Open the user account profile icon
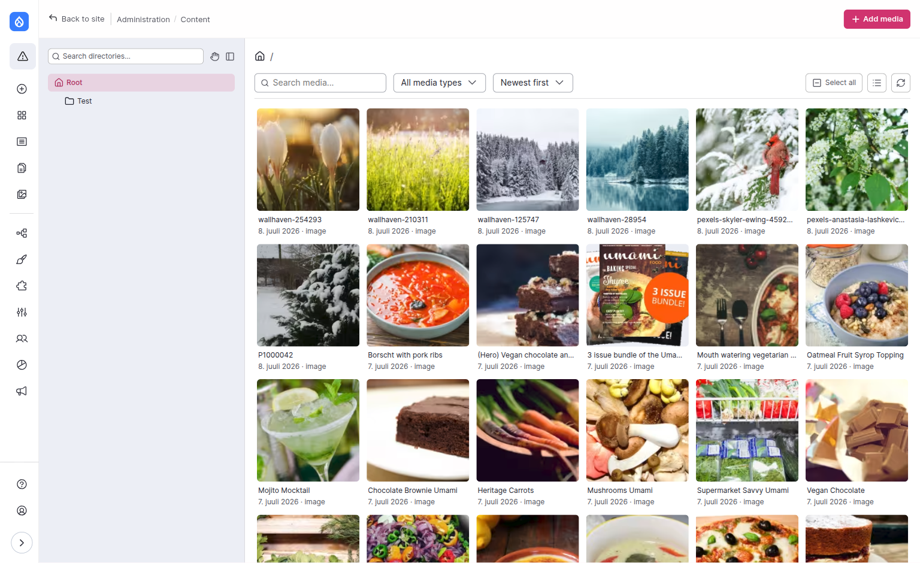 (22, 510)
